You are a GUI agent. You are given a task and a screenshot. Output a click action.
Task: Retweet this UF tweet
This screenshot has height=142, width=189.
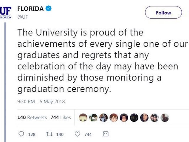tap(49, 134)
